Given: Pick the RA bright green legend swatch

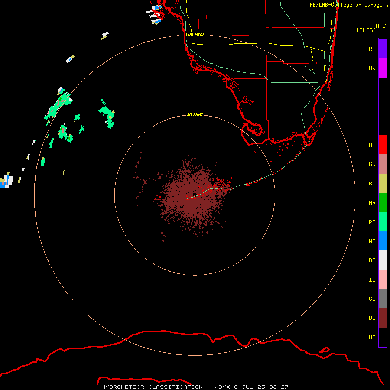Looking at the screenshot, I should pos(383,222).
